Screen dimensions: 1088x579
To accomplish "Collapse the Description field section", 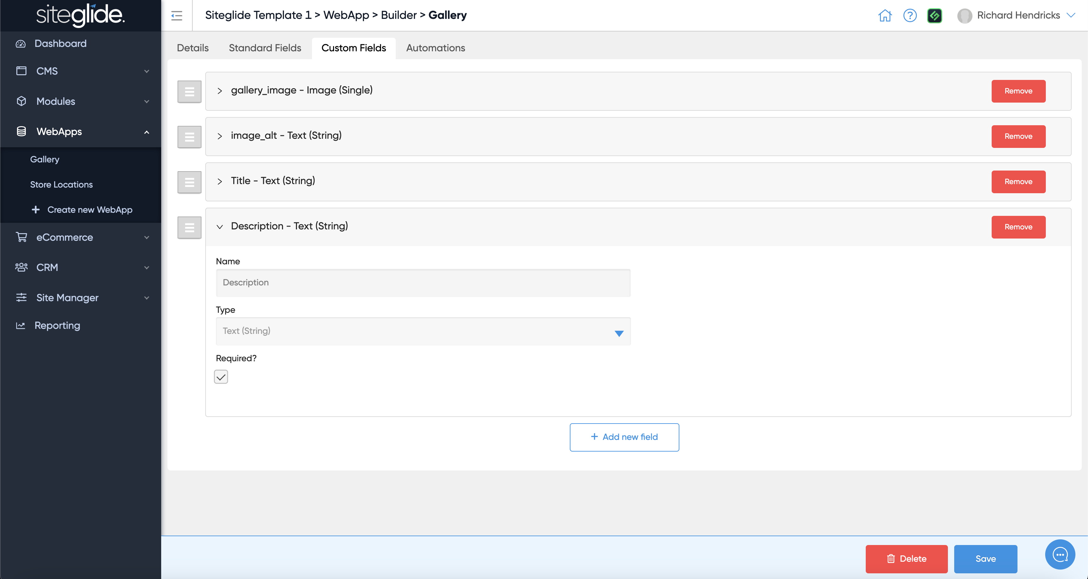I will click(220, 227).
